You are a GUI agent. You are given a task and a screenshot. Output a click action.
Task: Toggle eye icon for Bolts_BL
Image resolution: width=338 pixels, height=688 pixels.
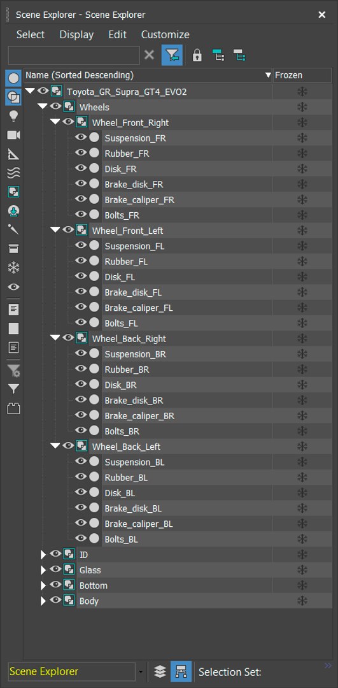[x=81, y=538]
